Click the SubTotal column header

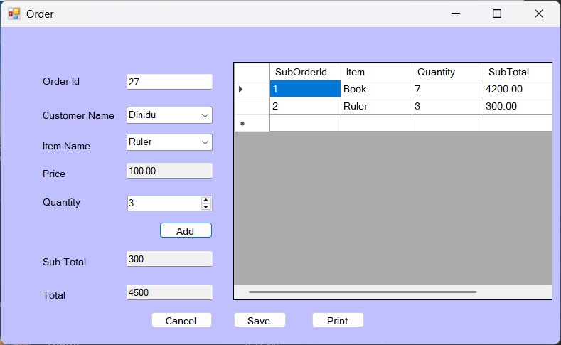[x=516, y=72]
